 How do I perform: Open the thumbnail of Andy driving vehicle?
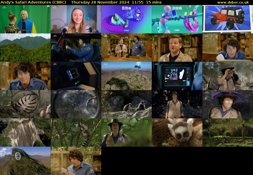coord(76,48)
